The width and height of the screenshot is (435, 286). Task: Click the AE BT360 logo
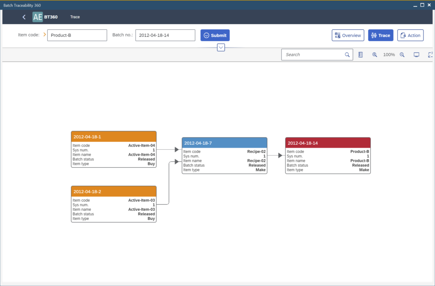pyautogui.click(x=38, y=17)
